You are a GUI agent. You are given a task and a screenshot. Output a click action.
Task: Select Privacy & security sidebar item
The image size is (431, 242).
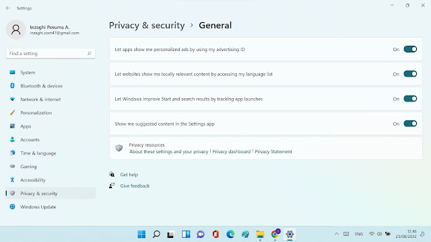pos(51,194)
